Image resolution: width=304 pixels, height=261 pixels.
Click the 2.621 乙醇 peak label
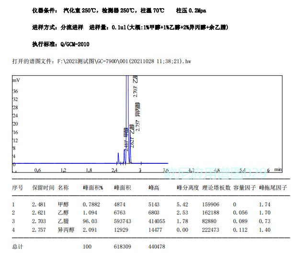point(132,136)
